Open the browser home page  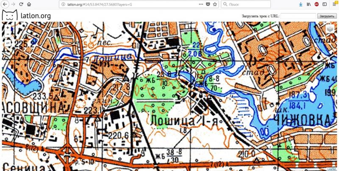click(29, 4)
